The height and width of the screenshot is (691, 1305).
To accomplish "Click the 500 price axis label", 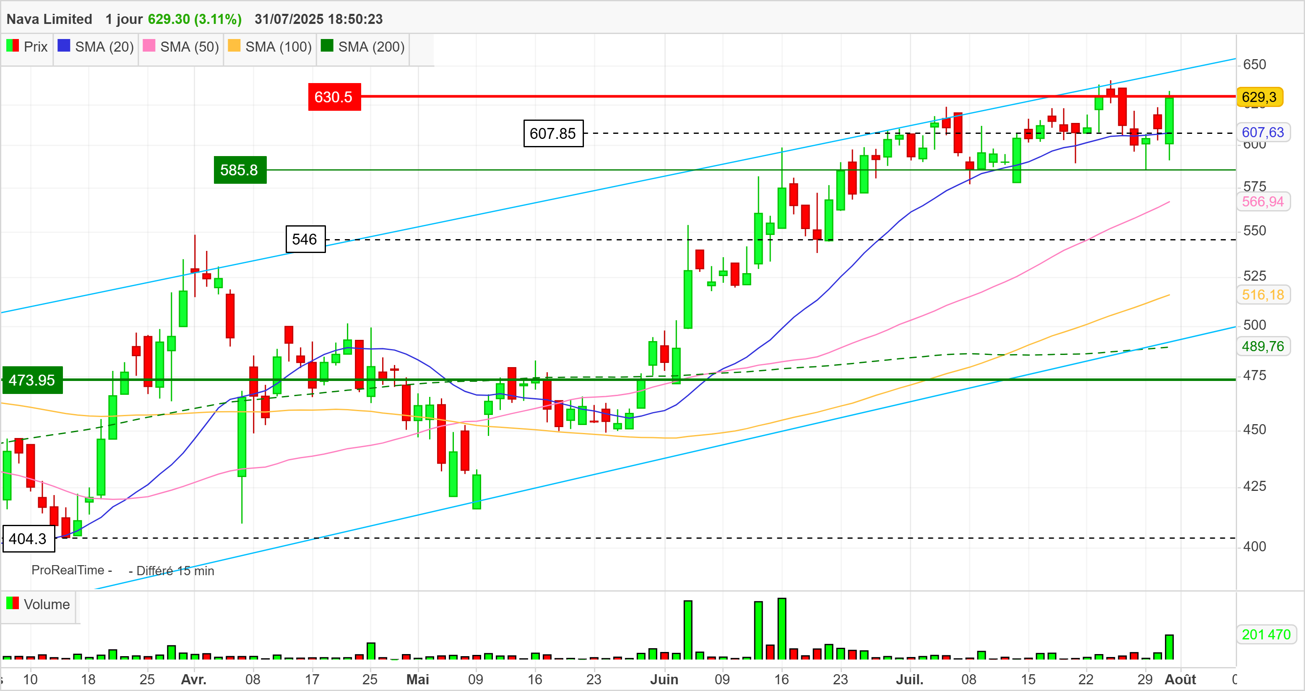I will point(1254,325).
